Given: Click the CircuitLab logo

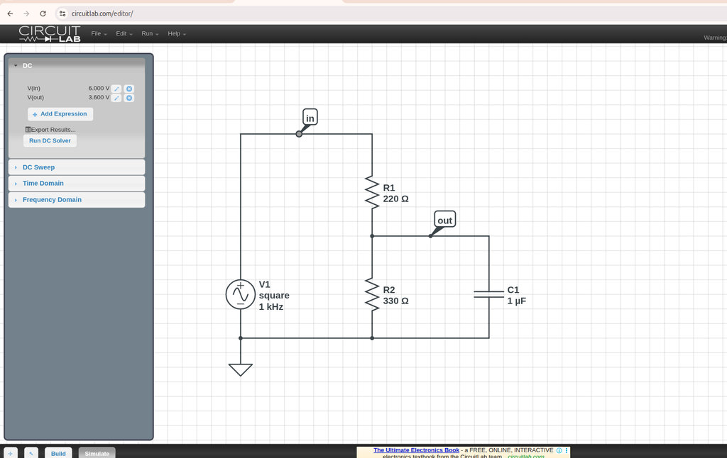Looking at the screenshot, I should 50,34.
